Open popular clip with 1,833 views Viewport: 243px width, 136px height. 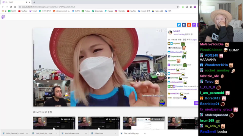pos(144,123)
